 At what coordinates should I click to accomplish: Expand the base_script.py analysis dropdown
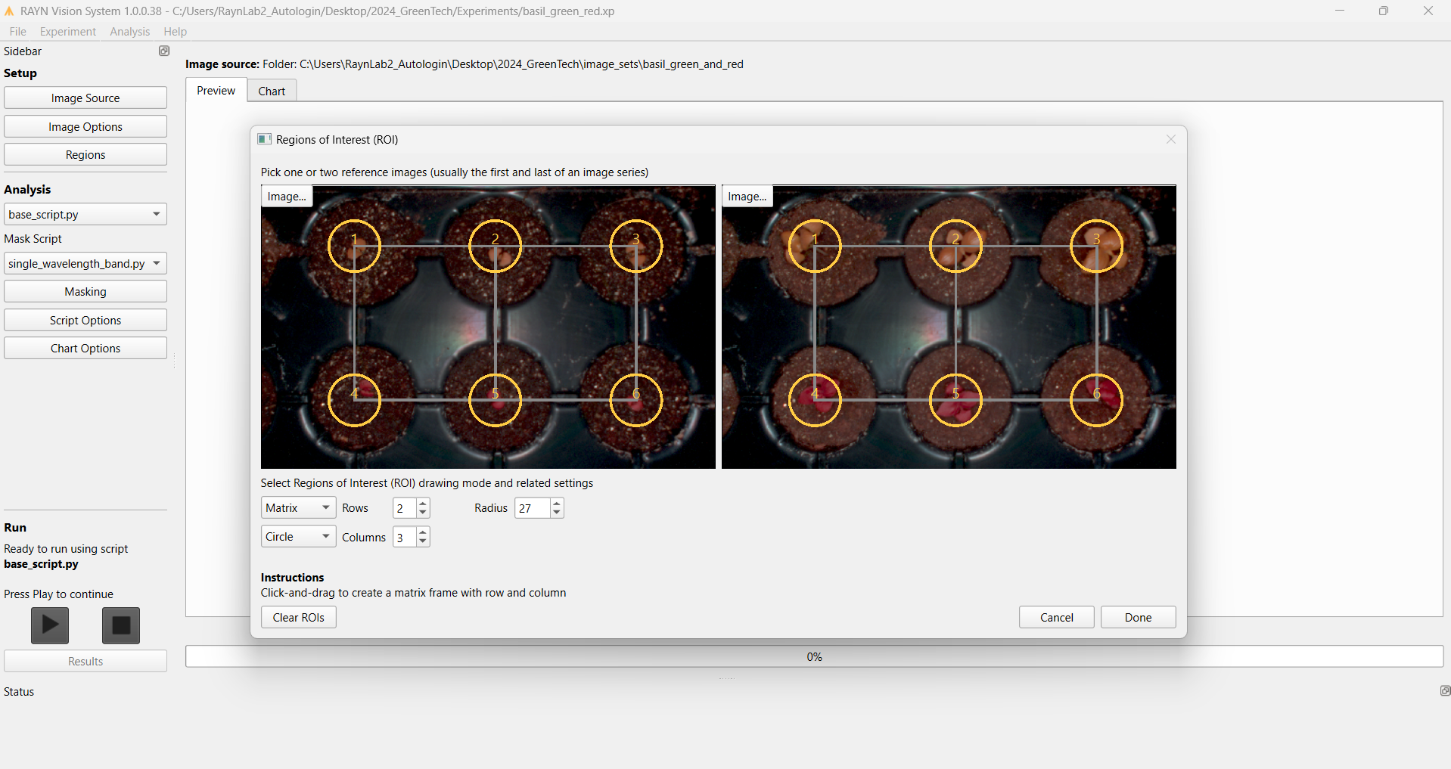point(85,214)
